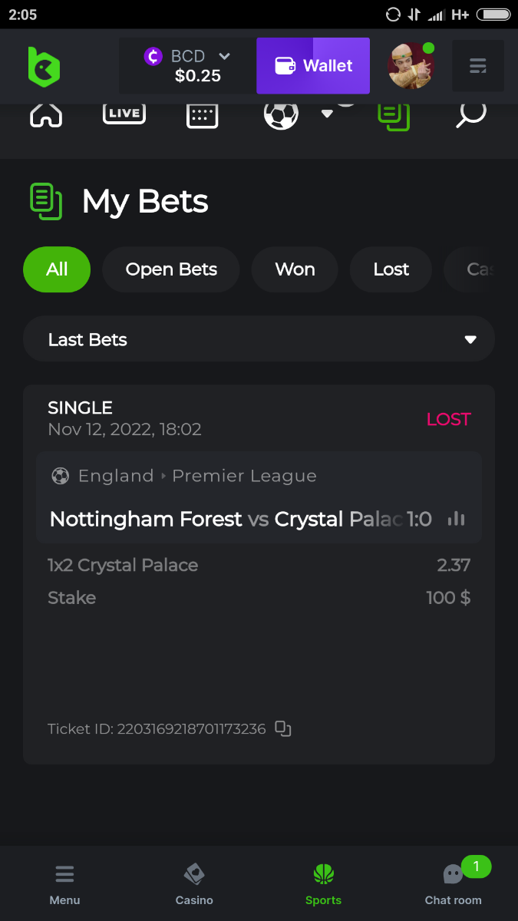518x921 pixels.
Task: Open the LIVE events icon
Action: click(x=124, y=113)
